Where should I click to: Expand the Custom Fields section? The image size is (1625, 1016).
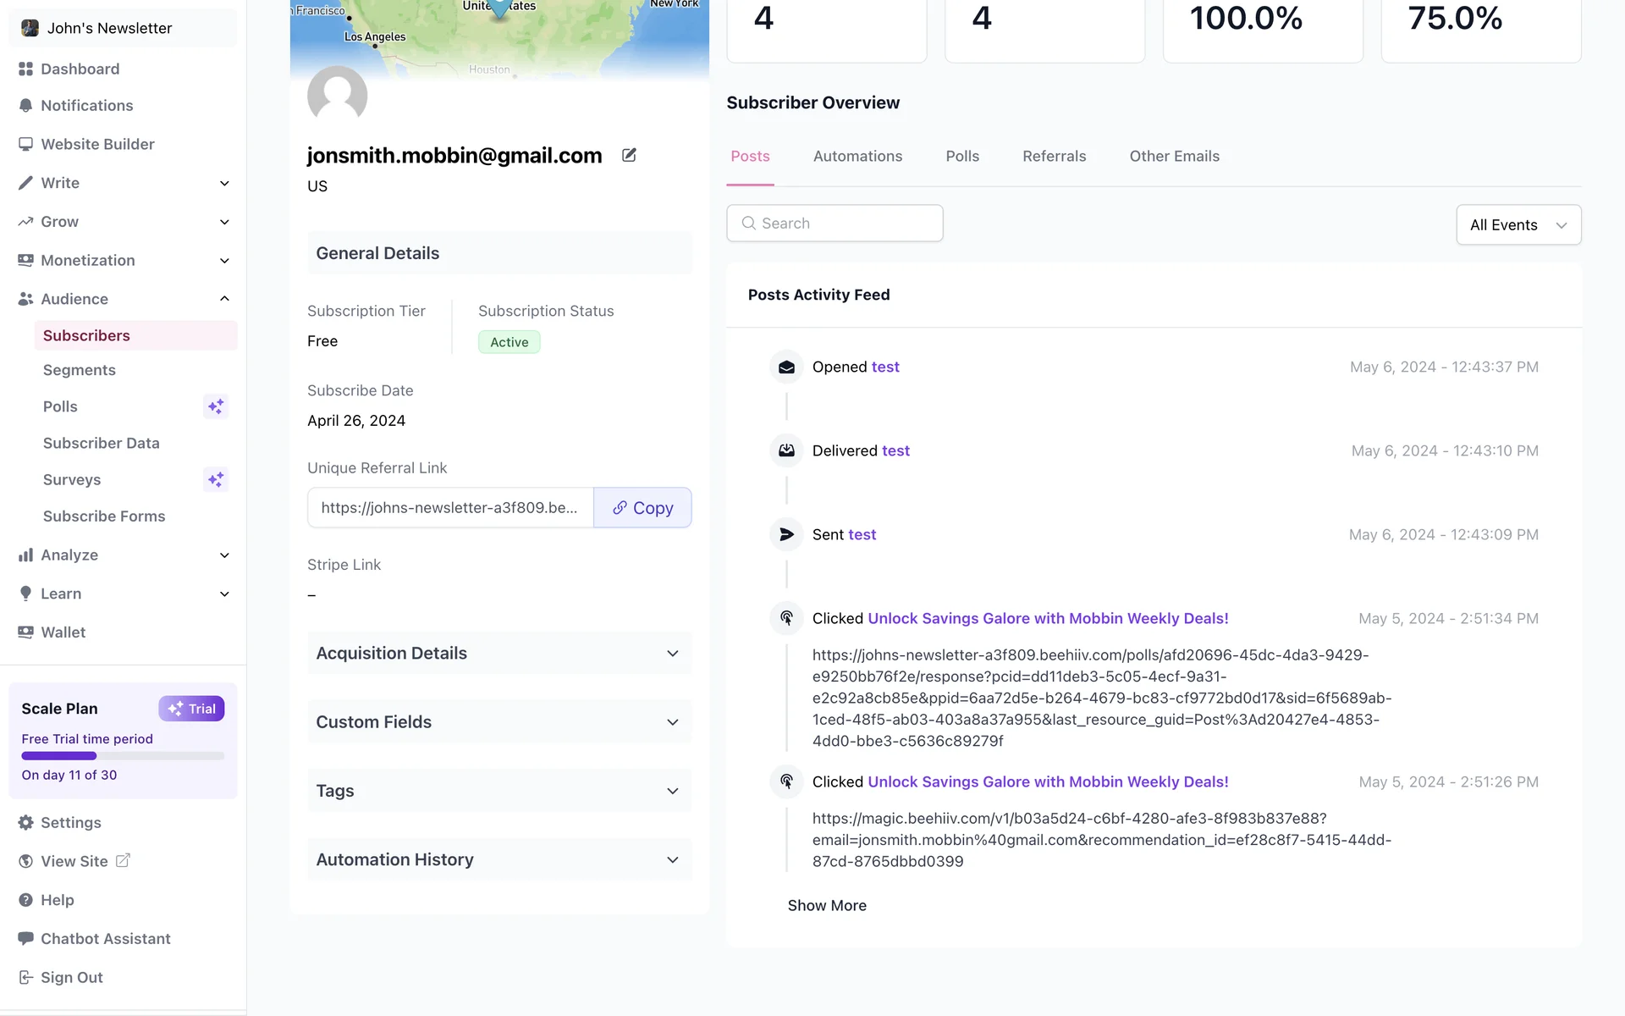pos(672,722)
